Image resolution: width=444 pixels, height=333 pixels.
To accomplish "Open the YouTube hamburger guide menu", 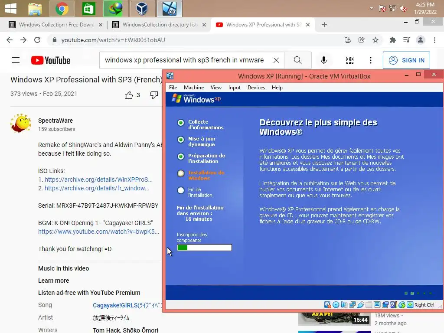I will point(16,60).
